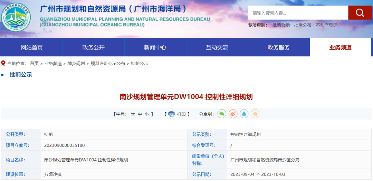Click the page title 南沙规划管理单元DW1004 控制性详细规划
The height and width of the screenshot is (181, 373).
click(186, 97)
